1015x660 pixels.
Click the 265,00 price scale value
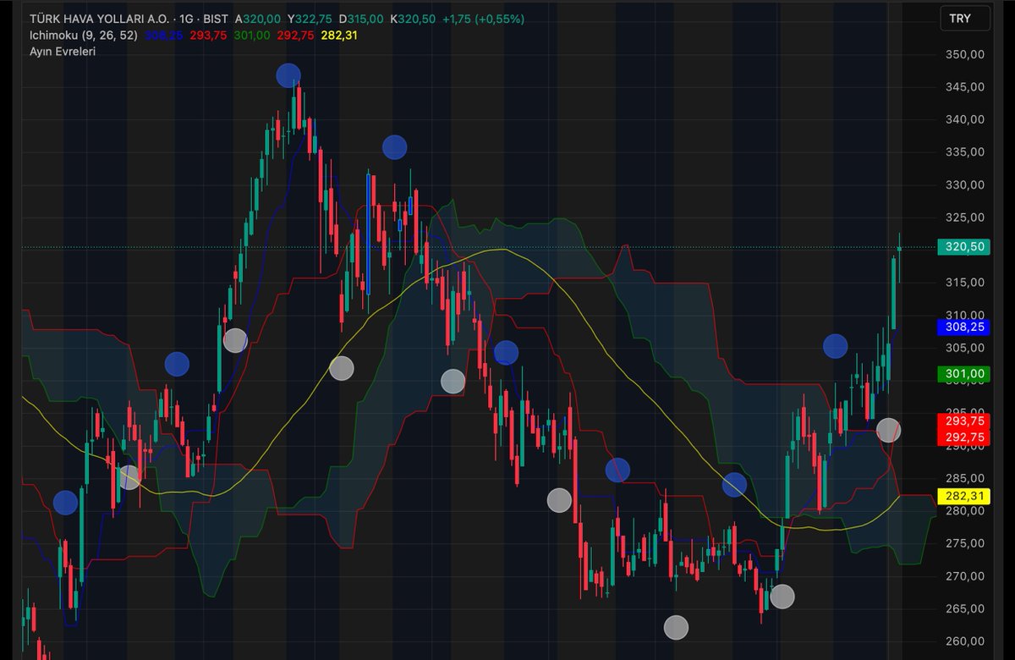966,608
